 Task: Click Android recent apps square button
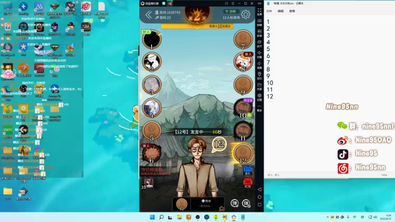(260, 205)
